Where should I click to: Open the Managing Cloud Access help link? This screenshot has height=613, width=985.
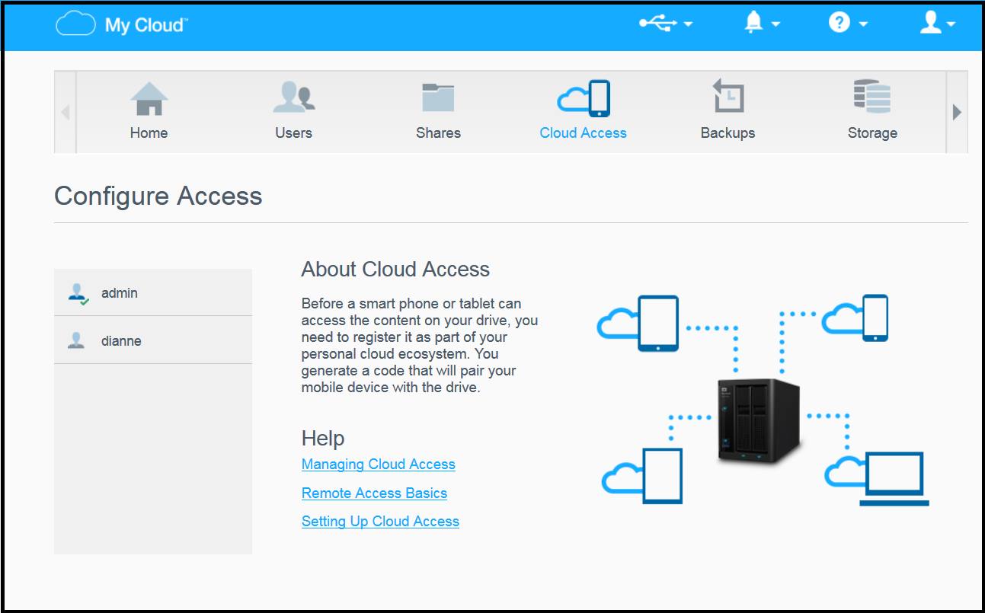379,464
